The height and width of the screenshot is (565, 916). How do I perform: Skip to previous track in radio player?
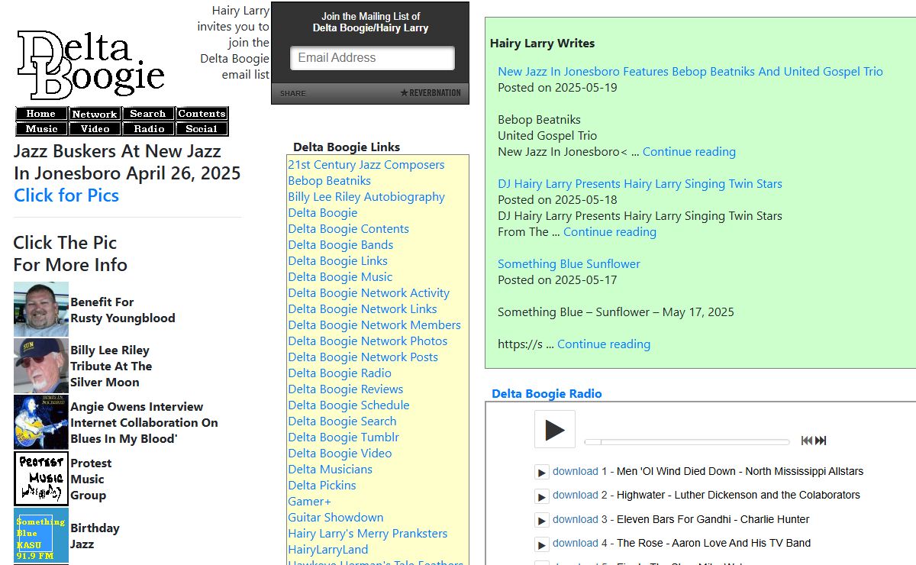pos(807,441)
